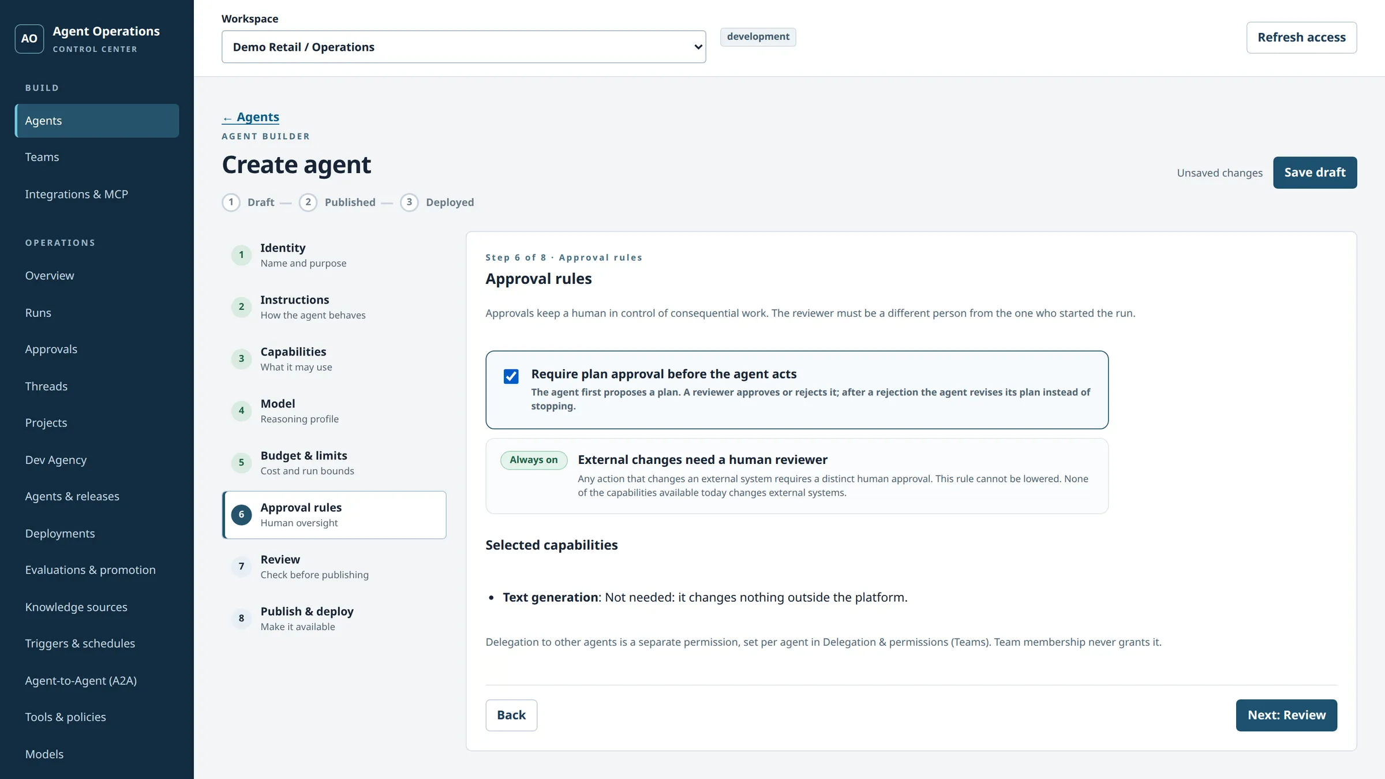1385x779 pixels.
Task: Click the Refresh access button
Action: point(1301,38)
